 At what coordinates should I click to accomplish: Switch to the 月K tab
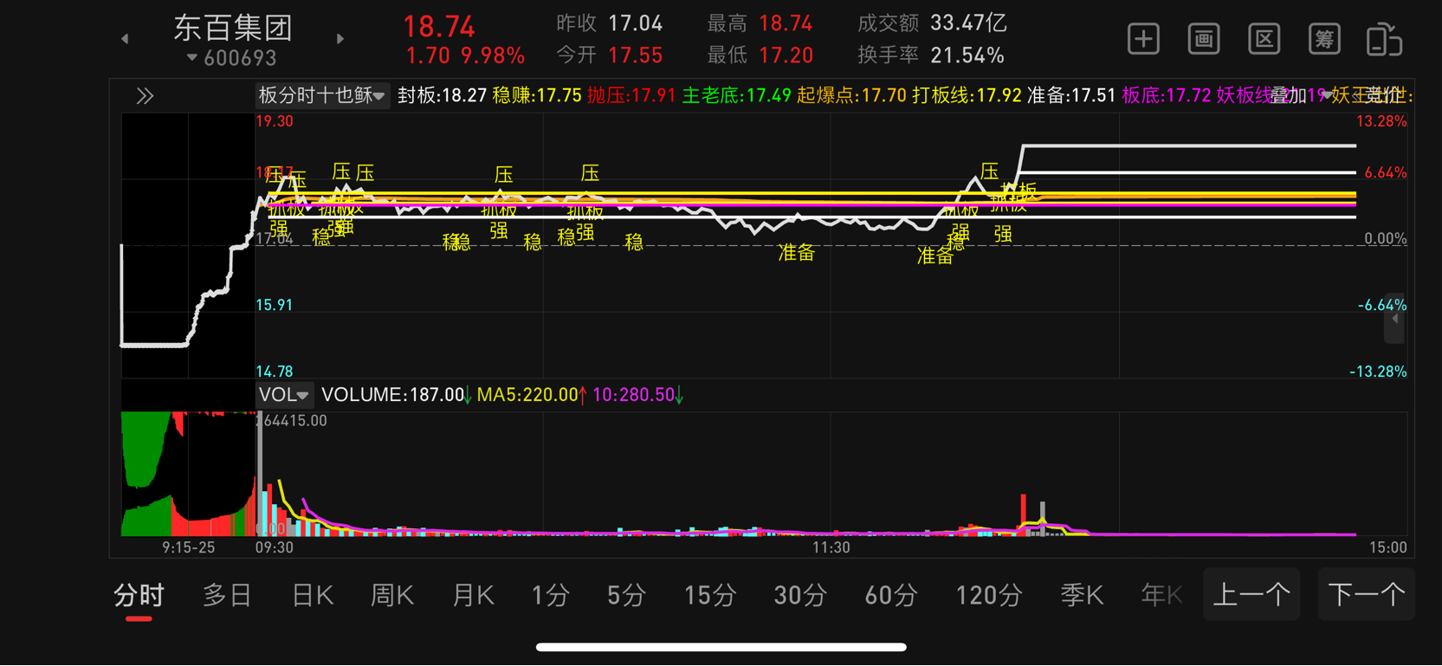pyautogui.click(x=473, y=595)
